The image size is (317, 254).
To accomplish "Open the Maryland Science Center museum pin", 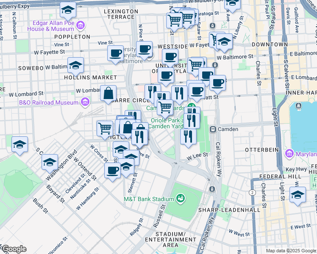I will click(x=289, y=154).
